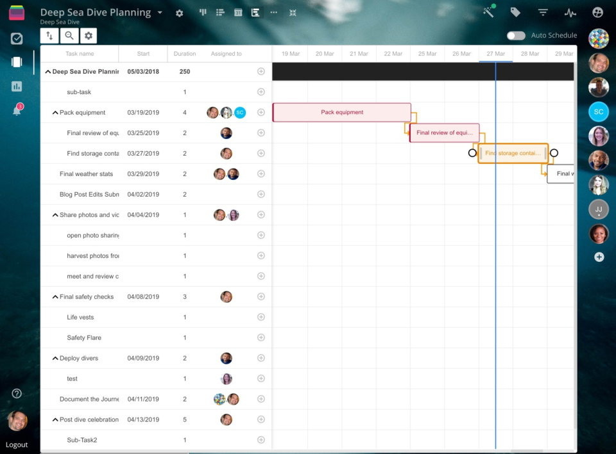Screen dimensions: 616x454
Task: Select the Pack equipment bar in the timeline
Action: click(x=341, y=112)
